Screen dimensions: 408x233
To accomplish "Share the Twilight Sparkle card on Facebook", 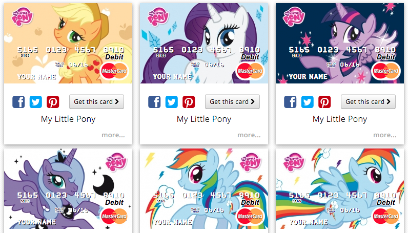I will 290,102.
